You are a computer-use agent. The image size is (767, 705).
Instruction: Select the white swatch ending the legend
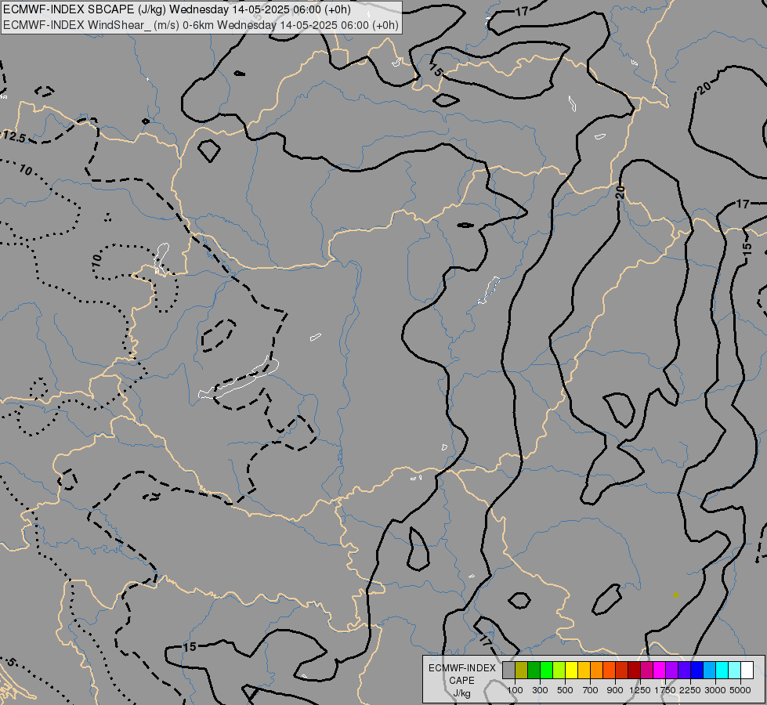point(747,671)
